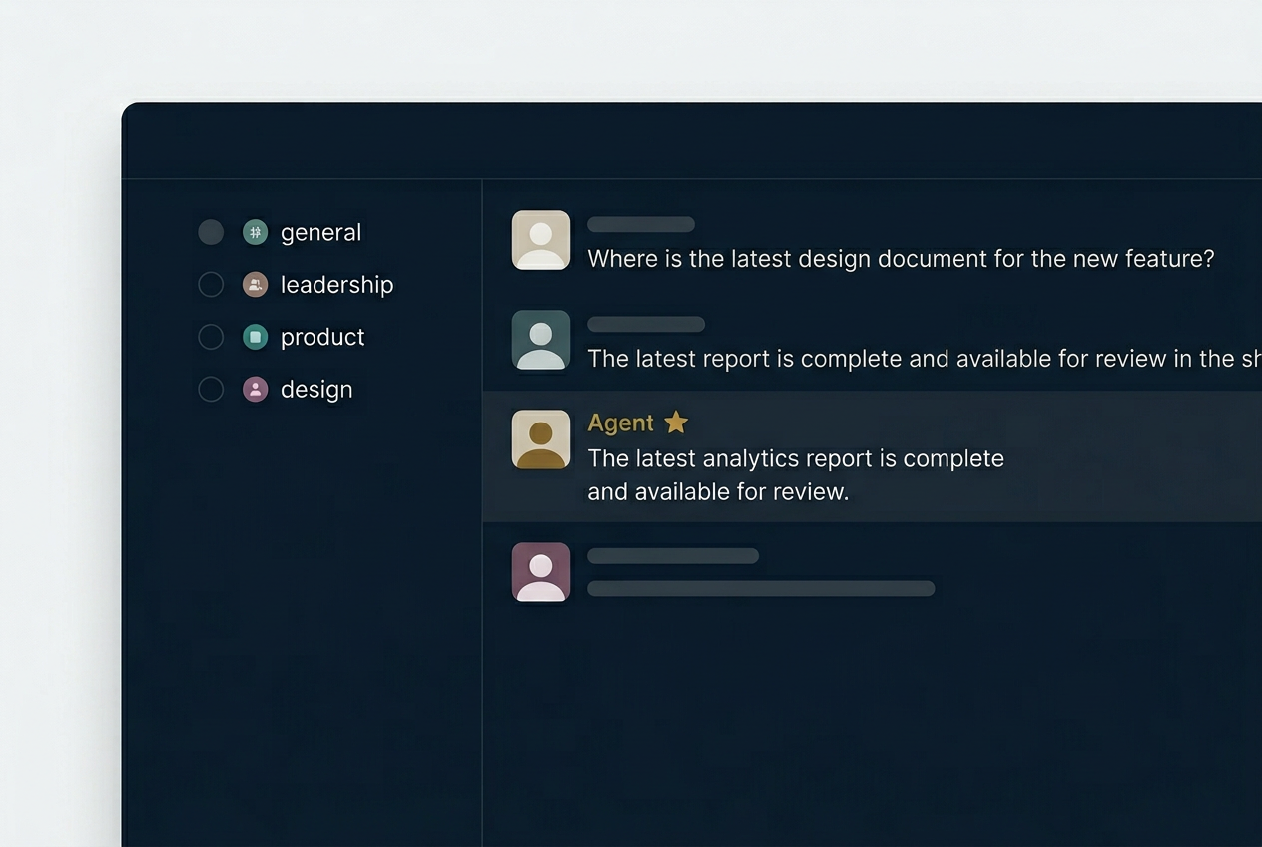The height and width of the screenshot is (847, 1262).
Task: Select the radio circle beside product
Action: (x=211, y=337)
